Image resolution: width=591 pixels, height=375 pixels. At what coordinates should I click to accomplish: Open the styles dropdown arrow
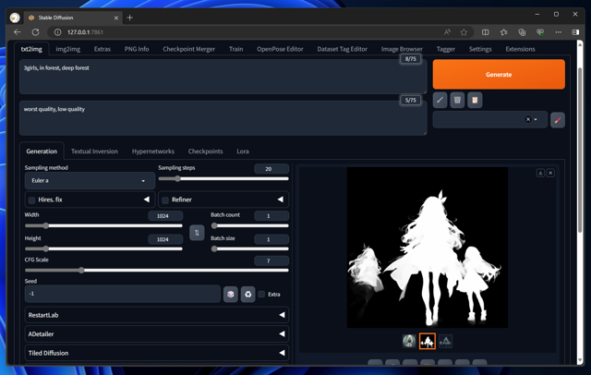[536, 119]
